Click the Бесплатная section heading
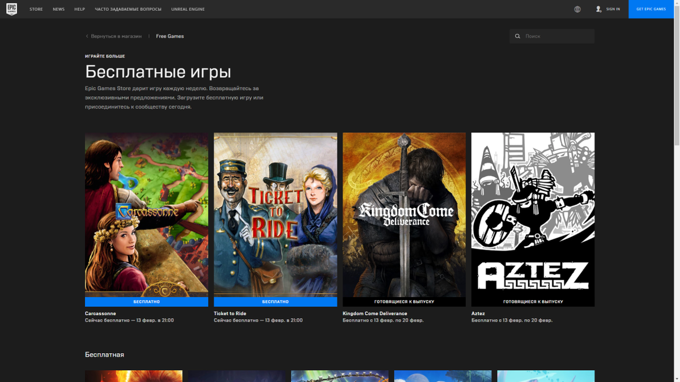Image resolution: width=680 pixels, height=382 pixels. pos(104,355)
